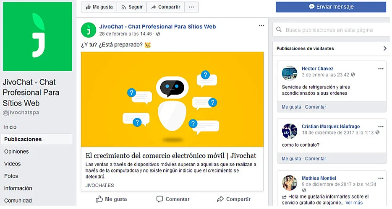
Task: Click the Compartir arrow icon under the post
Action: point(220,199)
